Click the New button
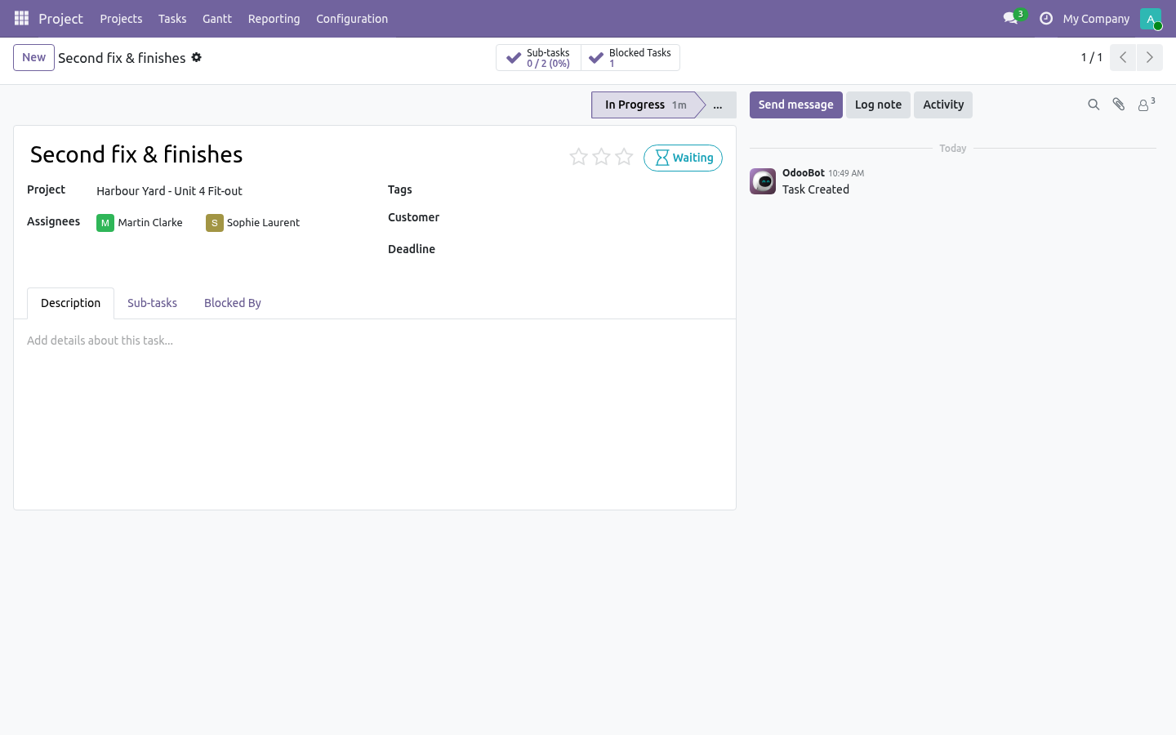Image resolution: width=1176 pixels, height=735 pixels. pos(33,57)
